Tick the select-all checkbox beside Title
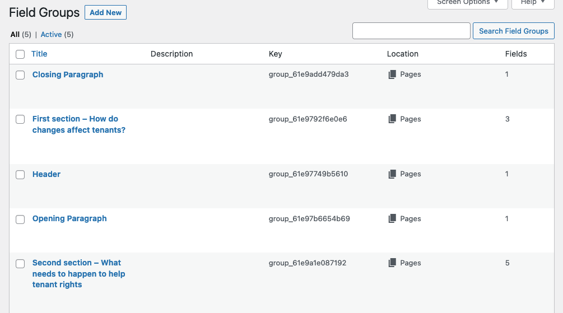Image resolution: width=563 pixels, height=313 pixels. tap(20, 54)
